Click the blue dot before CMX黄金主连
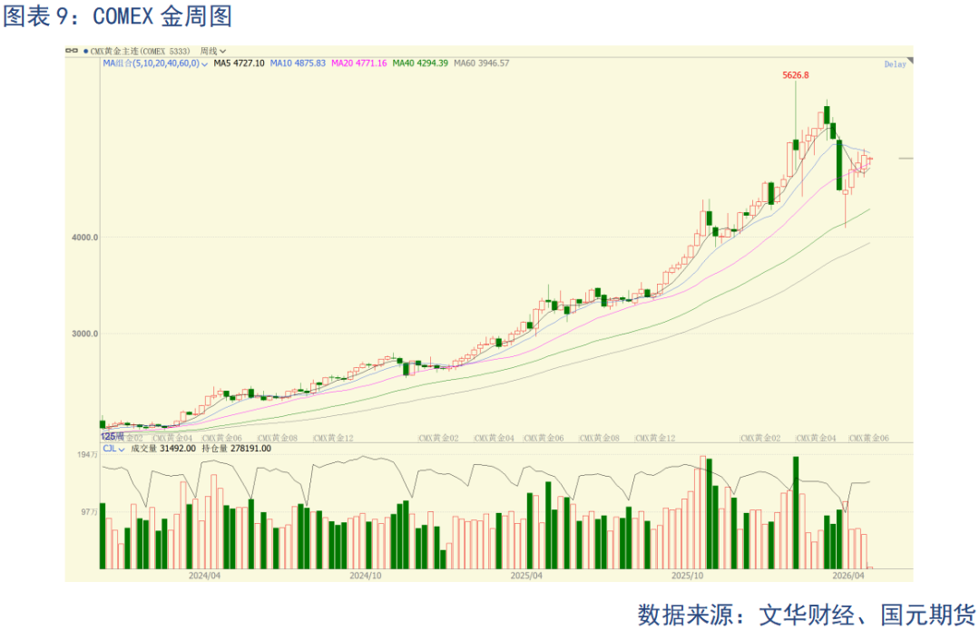The image size is (980, 630). tap(85, 52)
